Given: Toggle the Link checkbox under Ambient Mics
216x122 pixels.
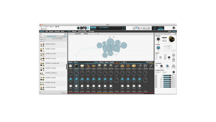Looking at the screenshot, I should [x=164, y=72].
